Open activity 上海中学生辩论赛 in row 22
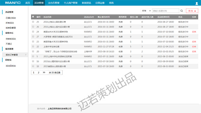Screen dimensions: 201x113 51,47
